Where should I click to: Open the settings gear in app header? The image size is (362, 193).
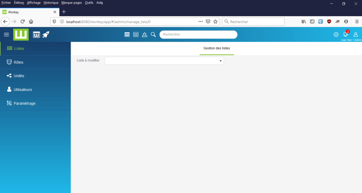(x=336, y=34)
